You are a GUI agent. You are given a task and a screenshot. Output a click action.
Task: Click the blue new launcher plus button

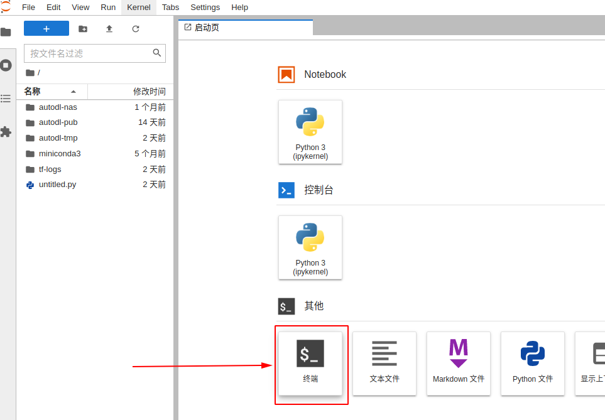[x=46, y=28]
